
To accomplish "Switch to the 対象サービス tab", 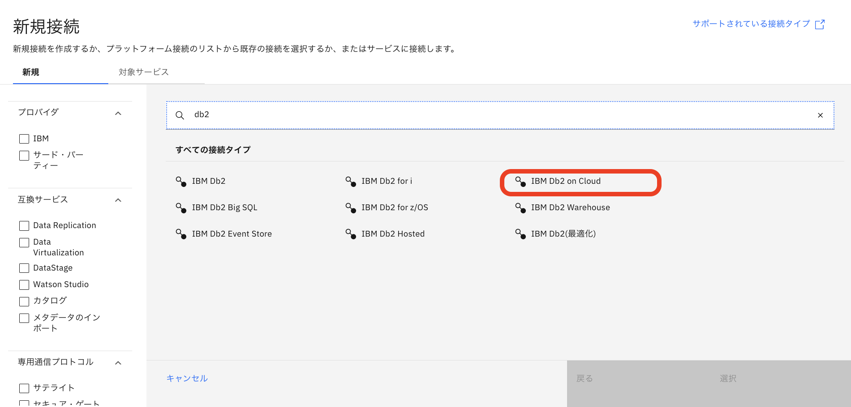I will [x=143, y=72].
